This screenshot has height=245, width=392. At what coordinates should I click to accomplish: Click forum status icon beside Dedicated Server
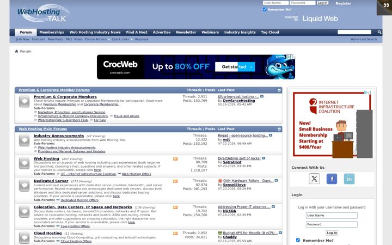(x=24, y=186)
